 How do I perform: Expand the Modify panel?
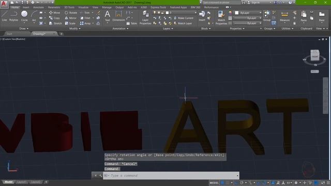74,28
